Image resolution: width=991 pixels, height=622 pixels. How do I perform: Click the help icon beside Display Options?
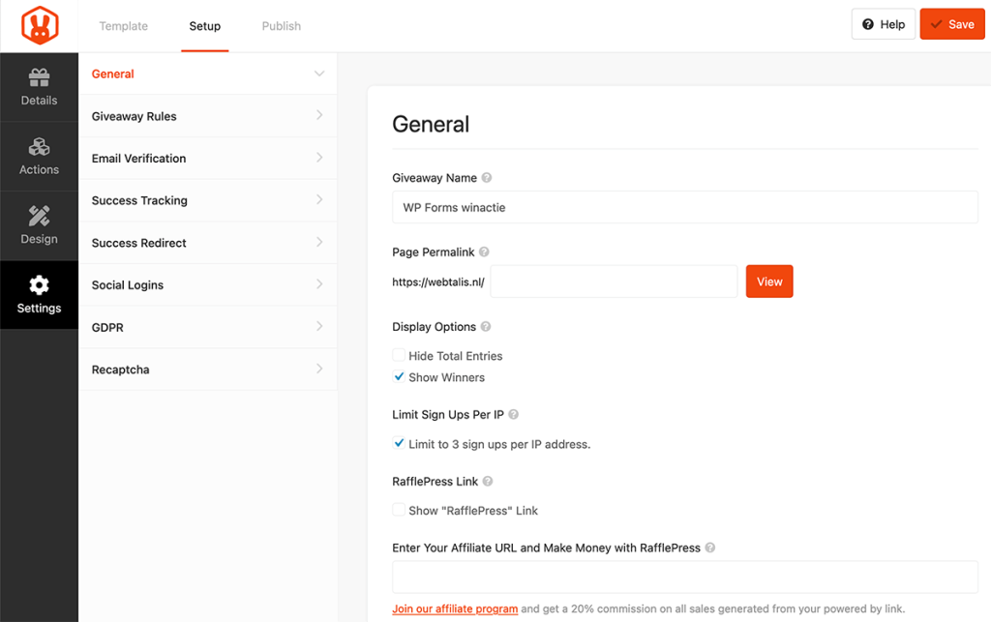pyautogui.click(x=486, y=327)
